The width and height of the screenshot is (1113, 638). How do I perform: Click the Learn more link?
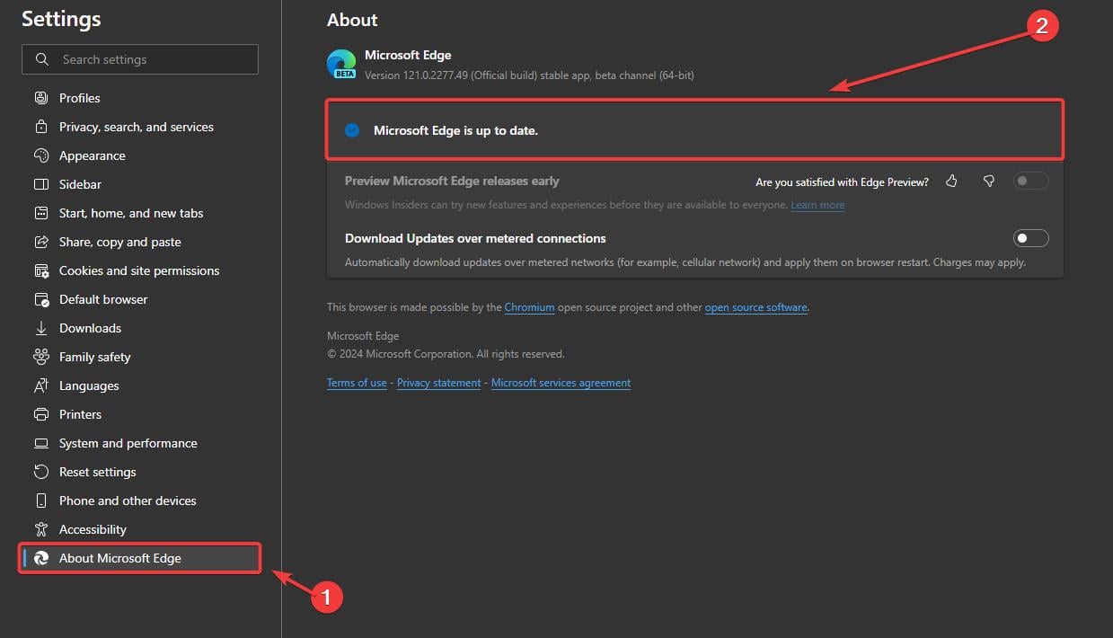(817, 205)
